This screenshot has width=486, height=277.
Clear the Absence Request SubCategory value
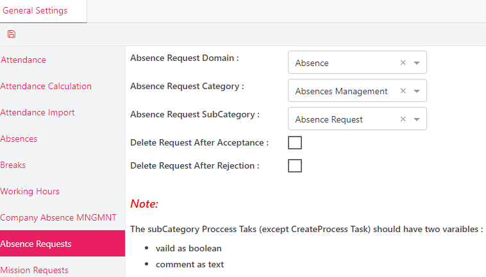click(x=403, y=119)
